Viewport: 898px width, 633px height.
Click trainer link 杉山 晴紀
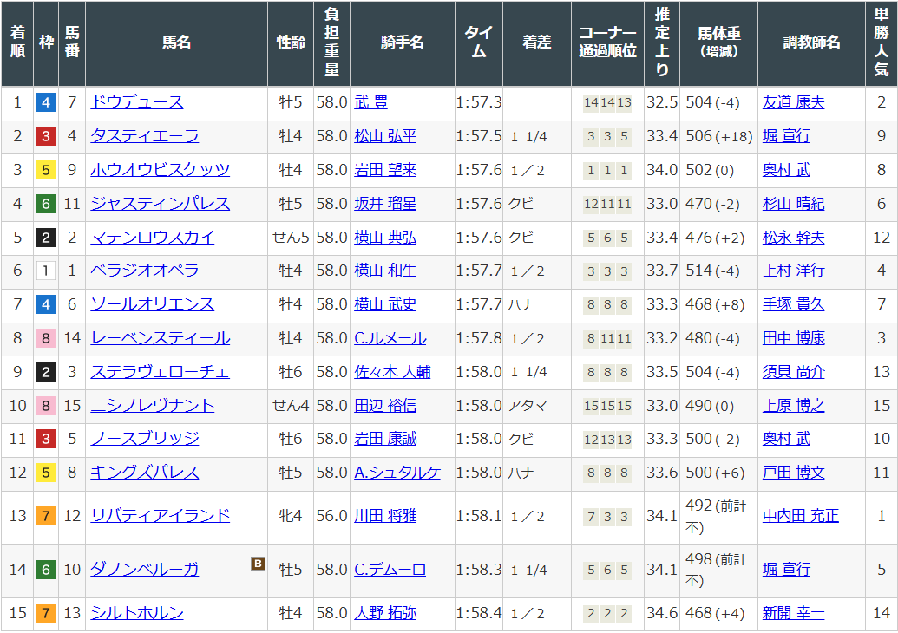(793, 204)
